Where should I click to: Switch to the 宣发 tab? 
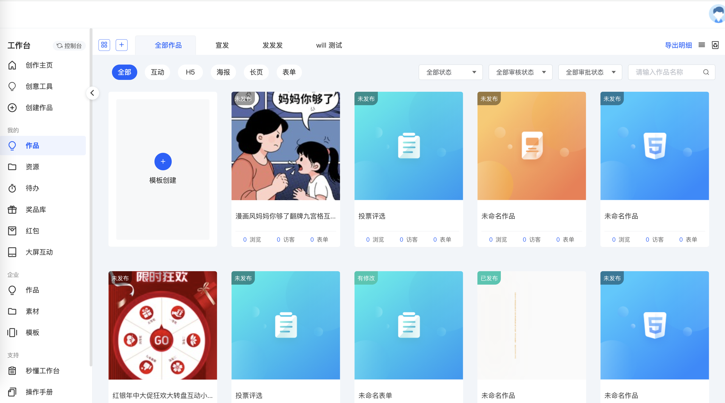point(222,45)
